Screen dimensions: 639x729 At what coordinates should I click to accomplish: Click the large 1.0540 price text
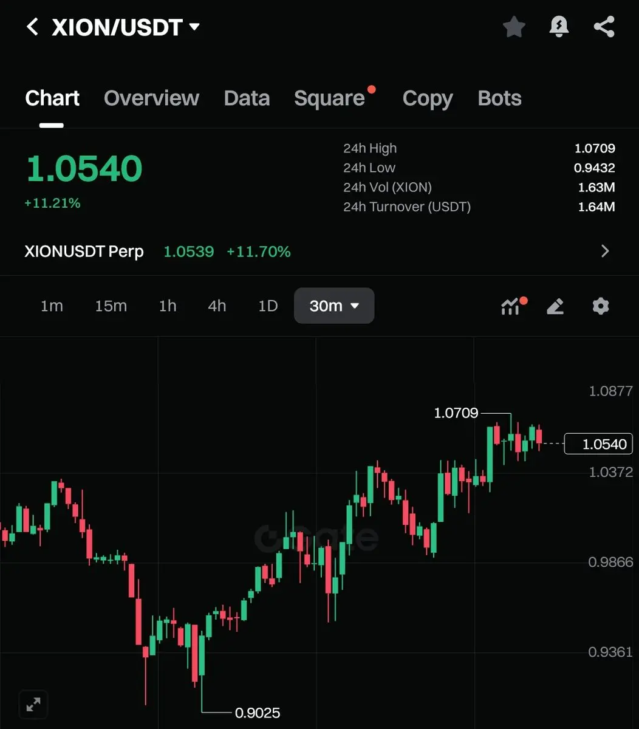84,168
